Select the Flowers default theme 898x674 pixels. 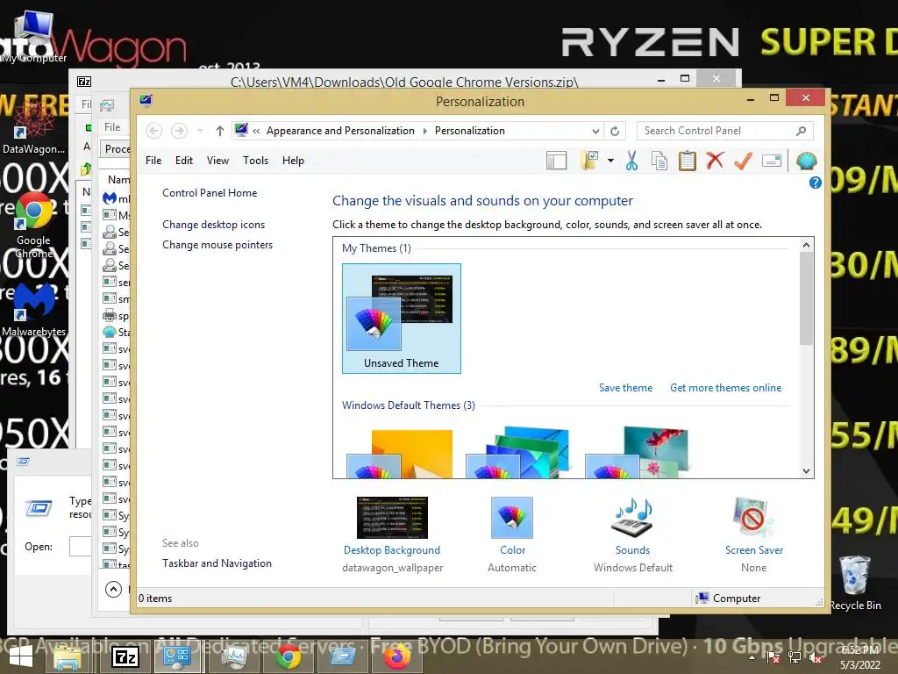click(x=637, y=452)
